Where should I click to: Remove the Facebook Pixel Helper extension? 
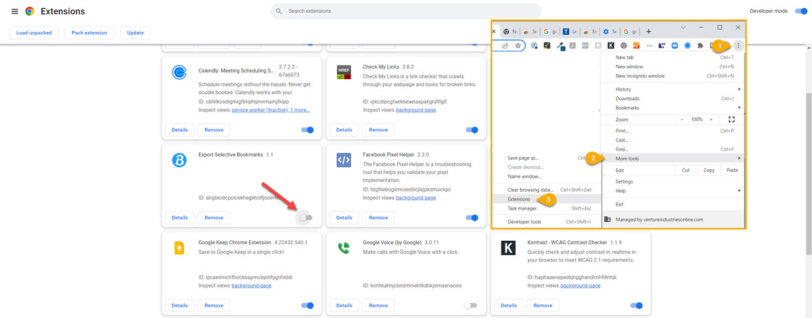coord(378,217)
